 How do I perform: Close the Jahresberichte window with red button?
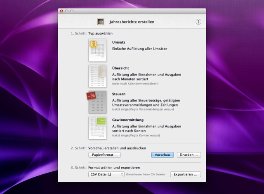62,11
